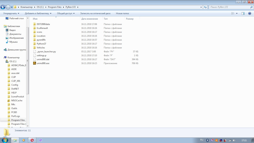Select the Python27 folder
The image size is (254, 143).
click(41, 44)
